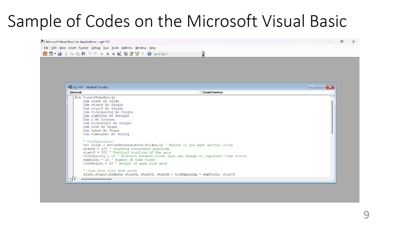Click the Reset (stop) toolbar icon
This screenshot has width=400, height=225.
coord(113,54)
